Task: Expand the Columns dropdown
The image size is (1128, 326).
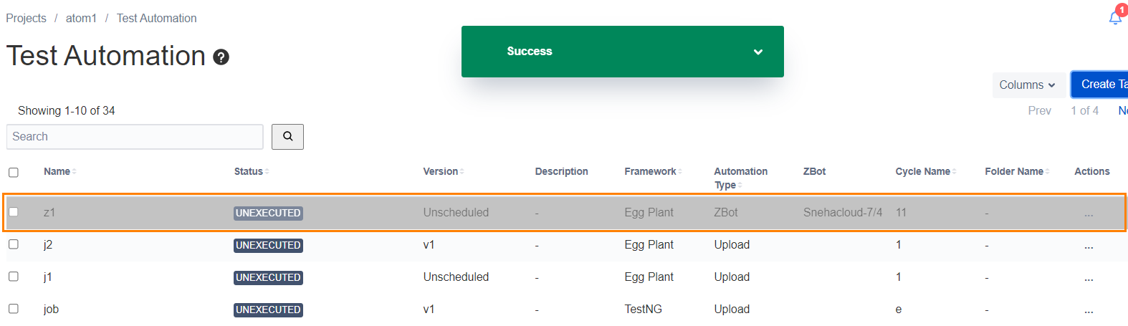Action: coord(1027,85)
